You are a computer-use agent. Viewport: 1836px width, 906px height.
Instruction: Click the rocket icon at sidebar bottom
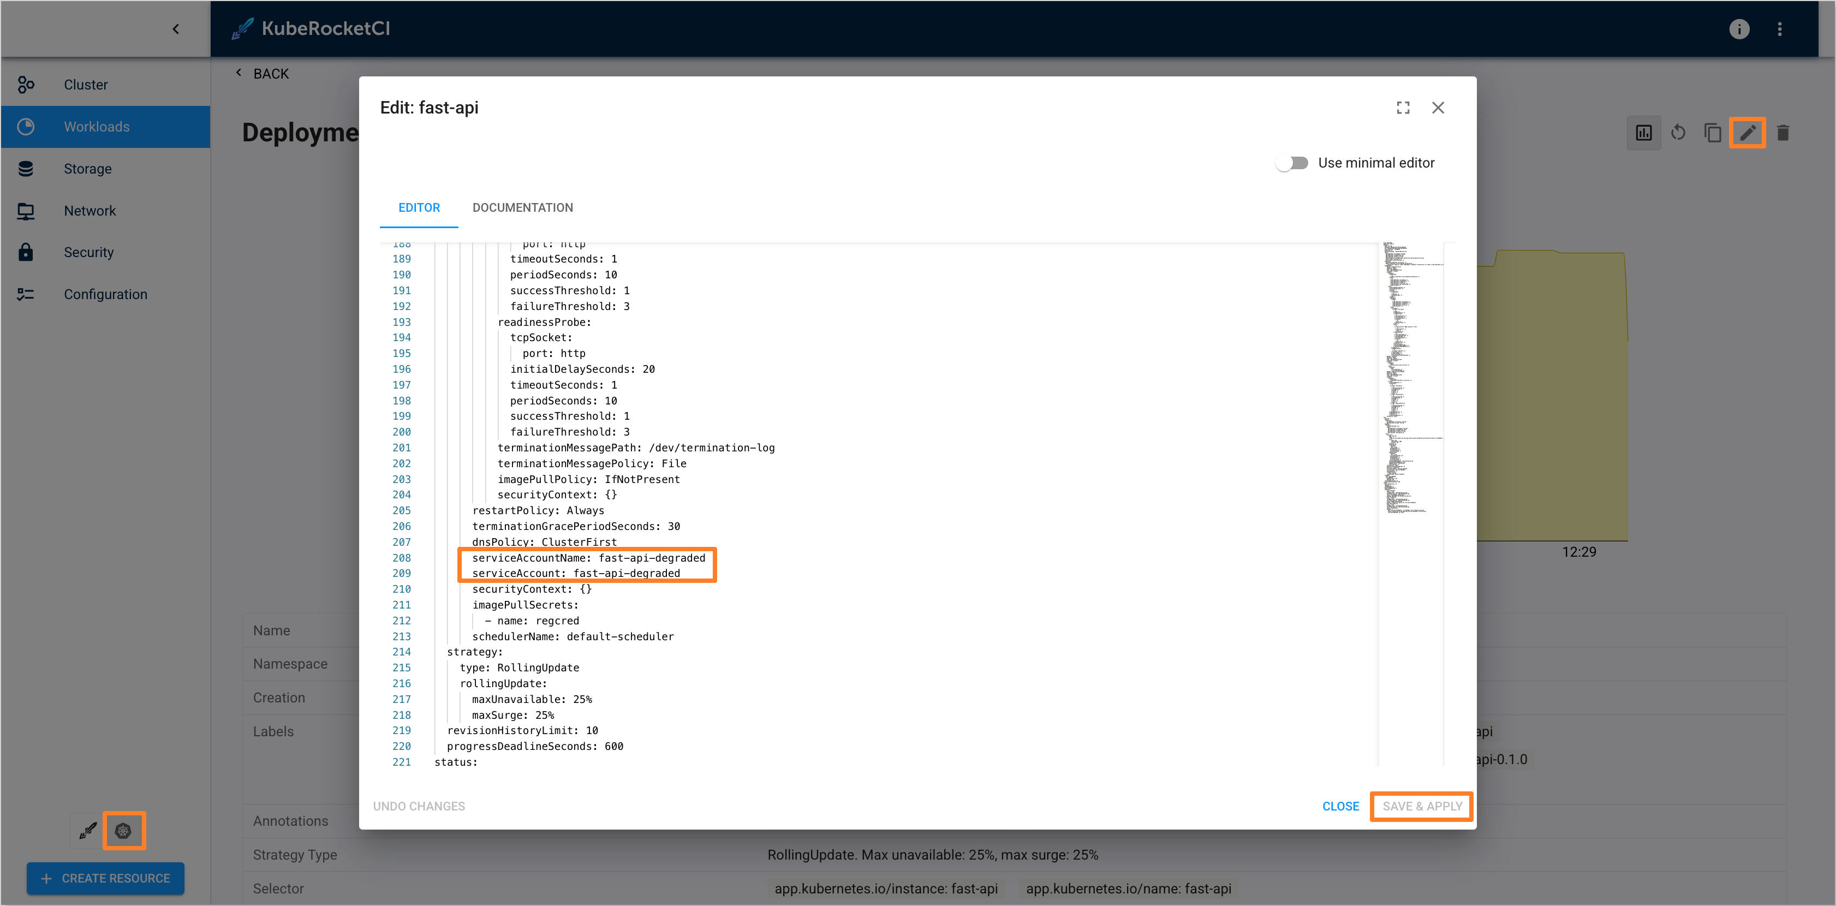tap(88, 831)
